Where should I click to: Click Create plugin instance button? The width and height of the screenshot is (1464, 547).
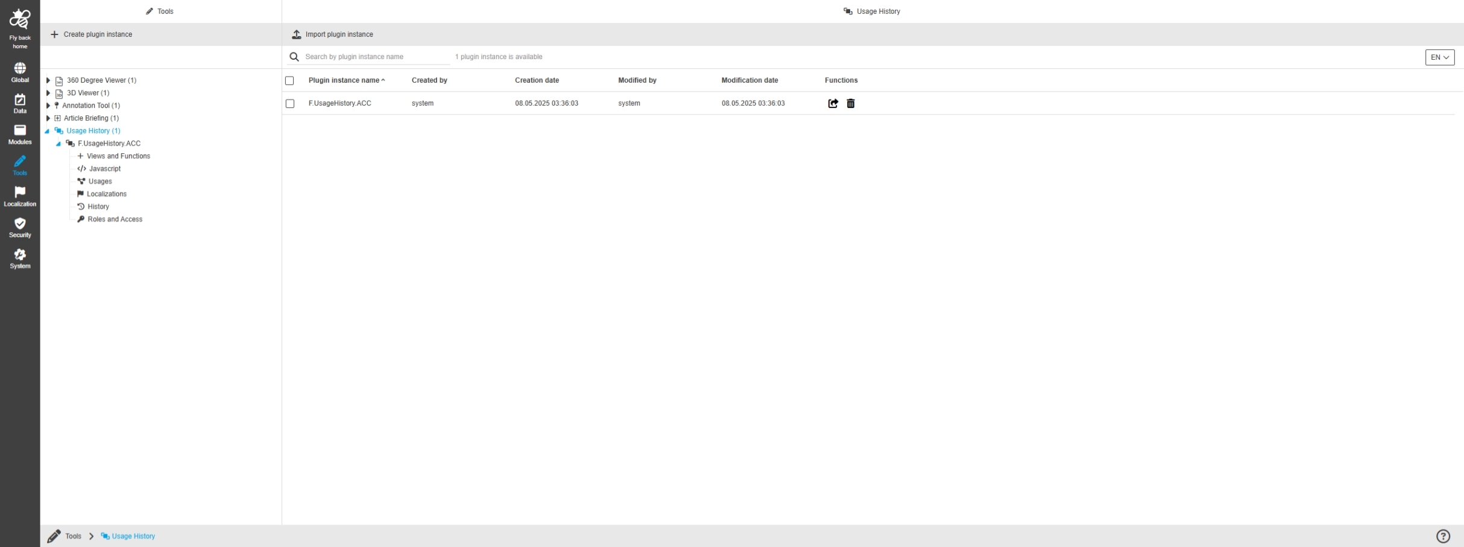coord(92,34)
